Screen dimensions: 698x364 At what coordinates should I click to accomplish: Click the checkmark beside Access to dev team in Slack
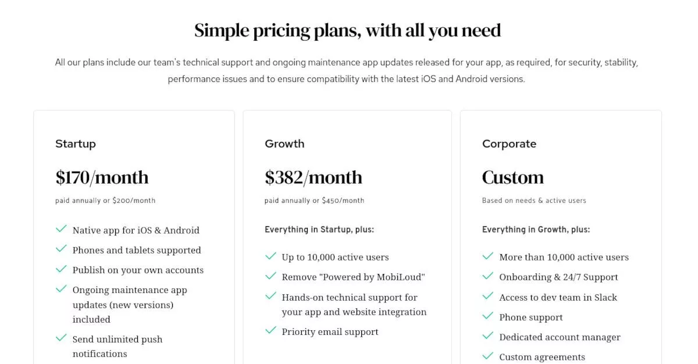488,296
